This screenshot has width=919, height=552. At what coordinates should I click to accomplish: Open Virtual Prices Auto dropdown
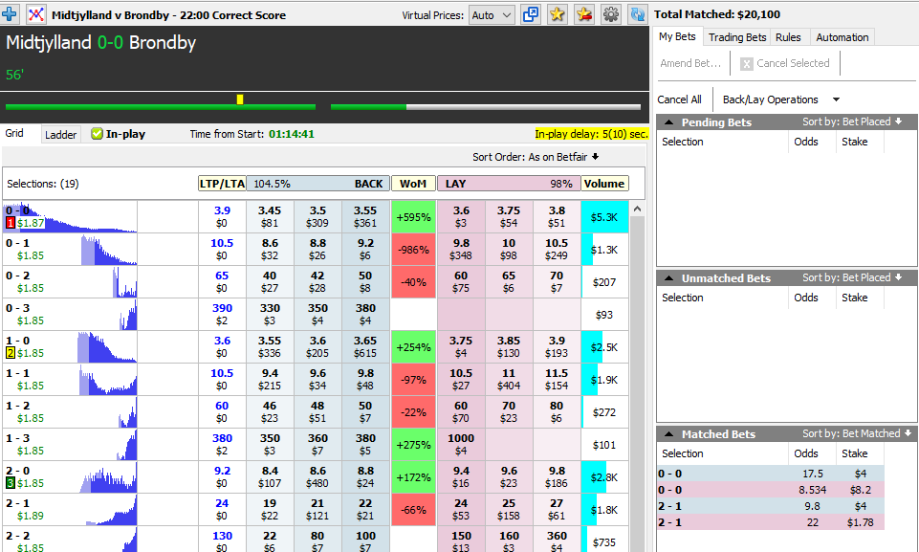pos(492,15)
